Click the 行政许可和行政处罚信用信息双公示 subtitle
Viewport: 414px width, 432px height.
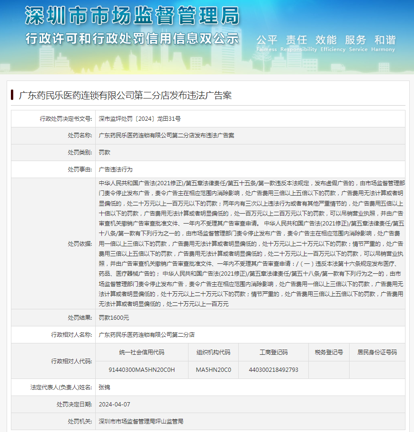click(132, 38)
